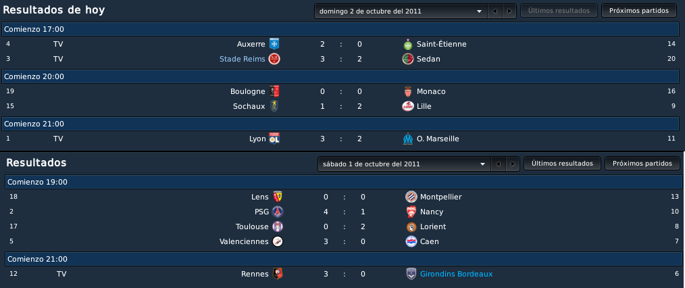Click the Lille club crest

point(407,106)
